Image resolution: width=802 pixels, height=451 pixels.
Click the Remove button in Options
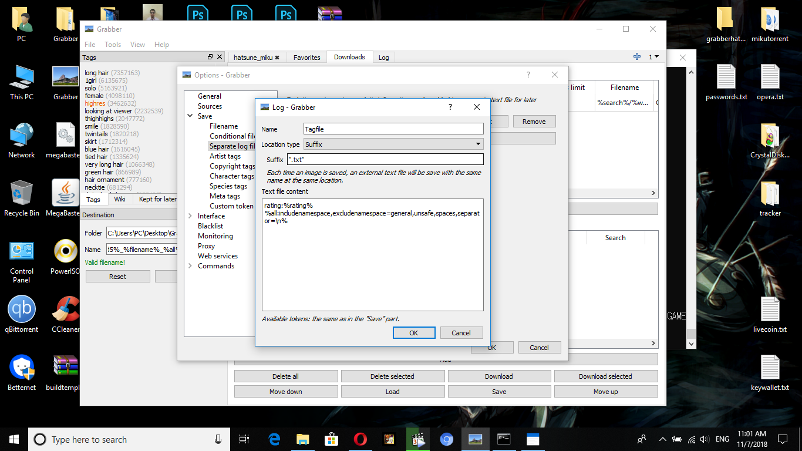point(534,122)
